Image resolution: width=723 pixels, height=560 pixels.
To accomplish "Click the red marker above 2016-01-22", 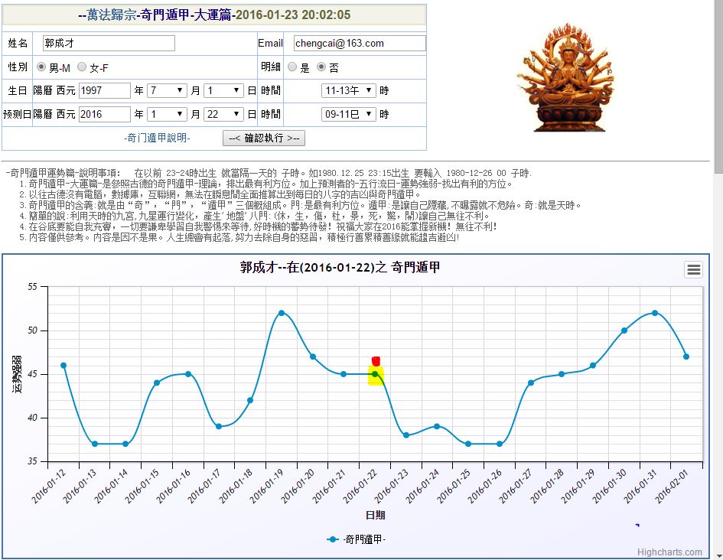I will click(375, 360).
